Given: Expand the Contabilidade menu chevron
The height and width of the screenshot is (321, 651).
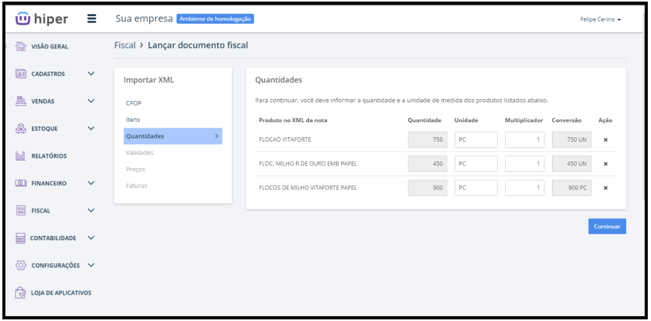Looking at the screenshot, I should pos(90,238).
